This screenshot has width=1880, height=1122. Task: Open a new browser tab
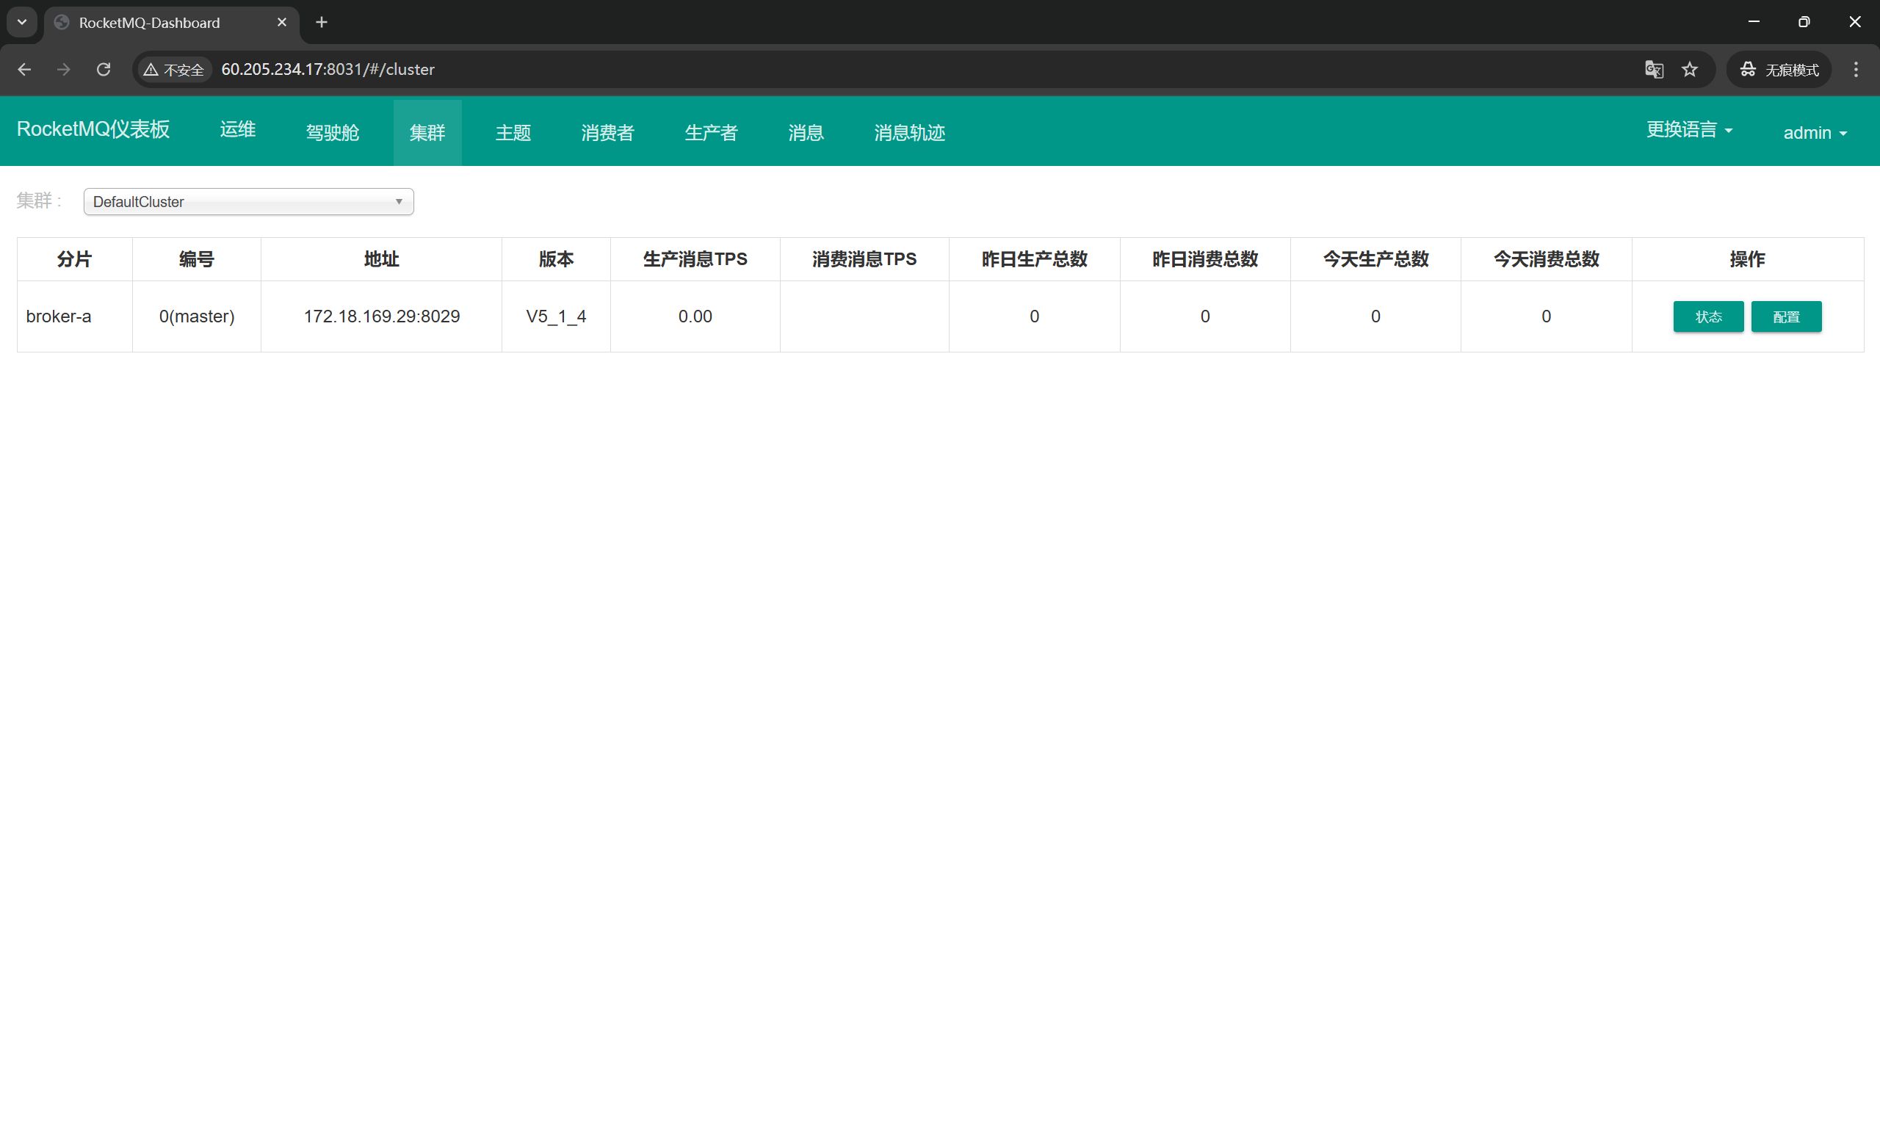[321, 22]
